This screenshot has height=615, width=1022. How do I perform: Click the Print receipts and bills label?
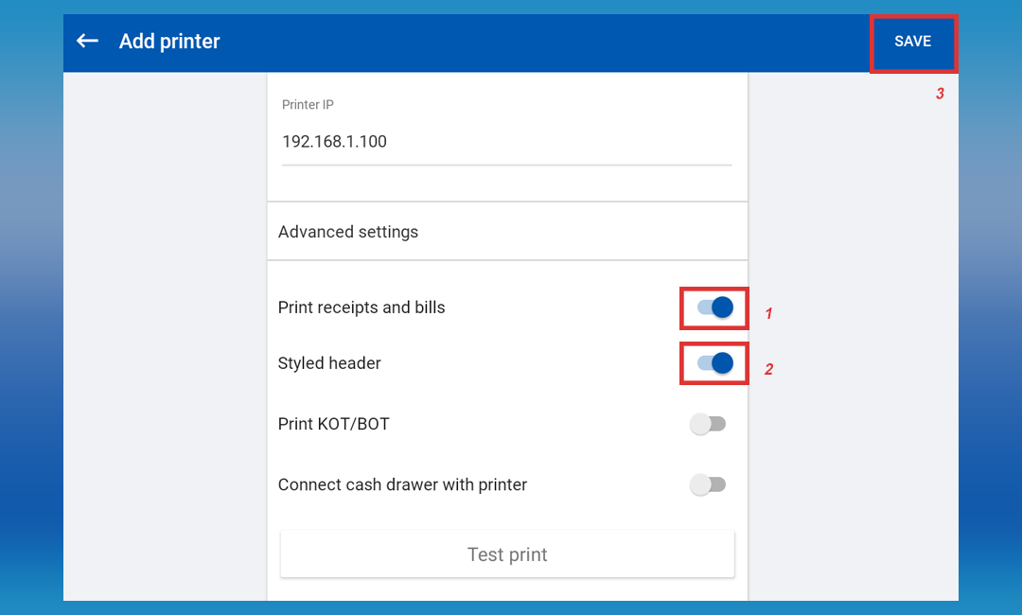361,307
